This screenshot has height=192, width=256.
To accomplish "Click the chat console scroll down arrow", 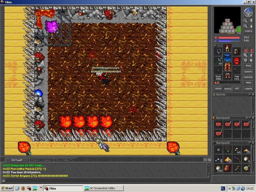I will pos(208,176).
